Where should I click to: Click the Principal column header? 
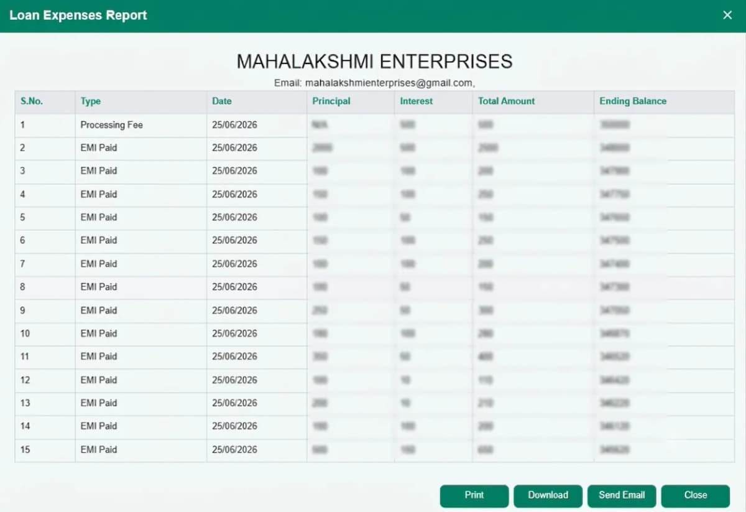tap(351, 101)
